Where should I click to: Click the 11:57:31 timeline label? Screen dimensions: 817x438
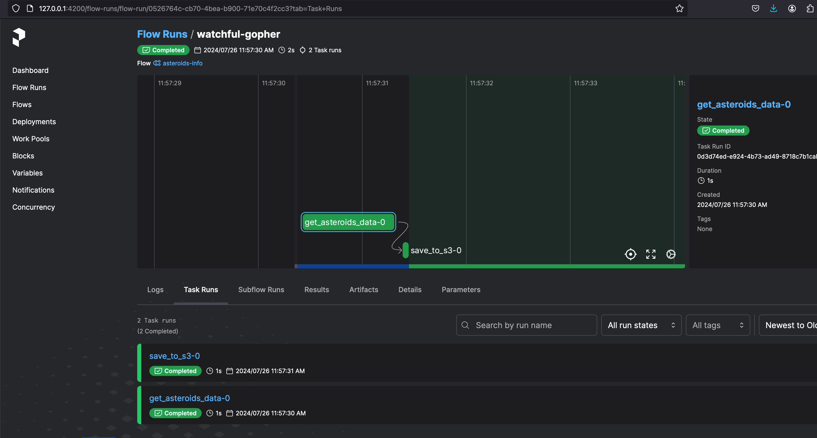377,83
